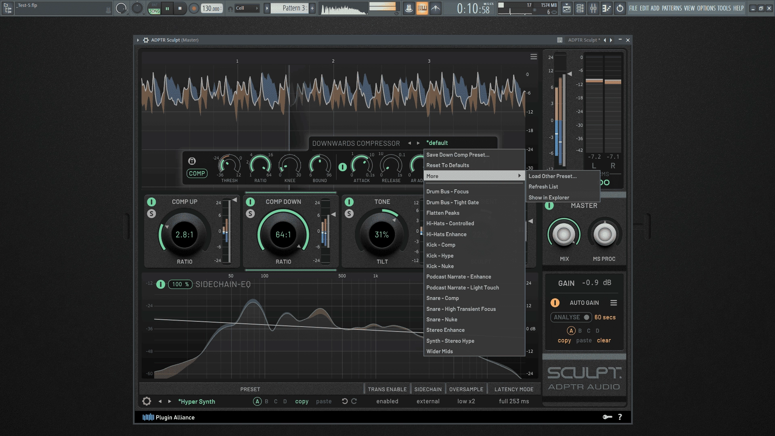The width and height of the screenshot is (775, 436).
Task: Adjust the KNEE knob
Action: click(290, 166)
